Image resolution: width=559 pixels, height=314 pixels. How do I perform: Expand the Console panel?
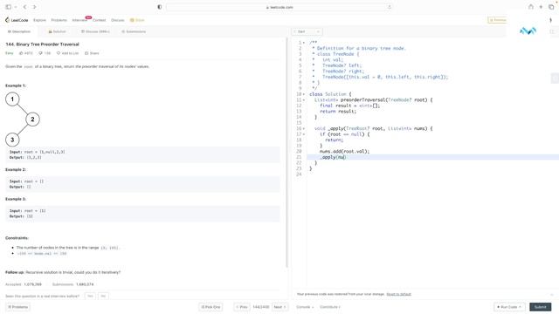[305, 307]
